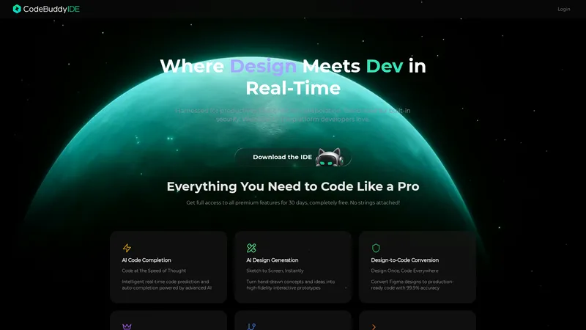Click 'Convert Figma designs' description text

(412, 285)
